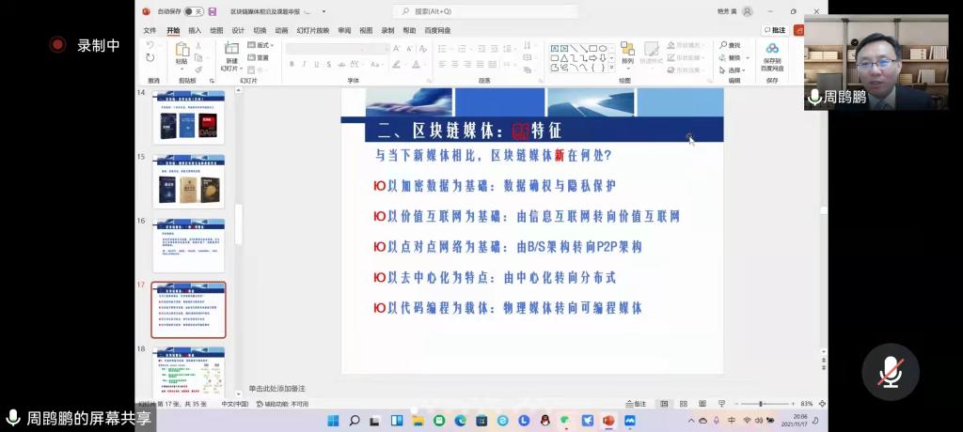
Task: Toggle bold formatting button
Action: click(292, 64)
